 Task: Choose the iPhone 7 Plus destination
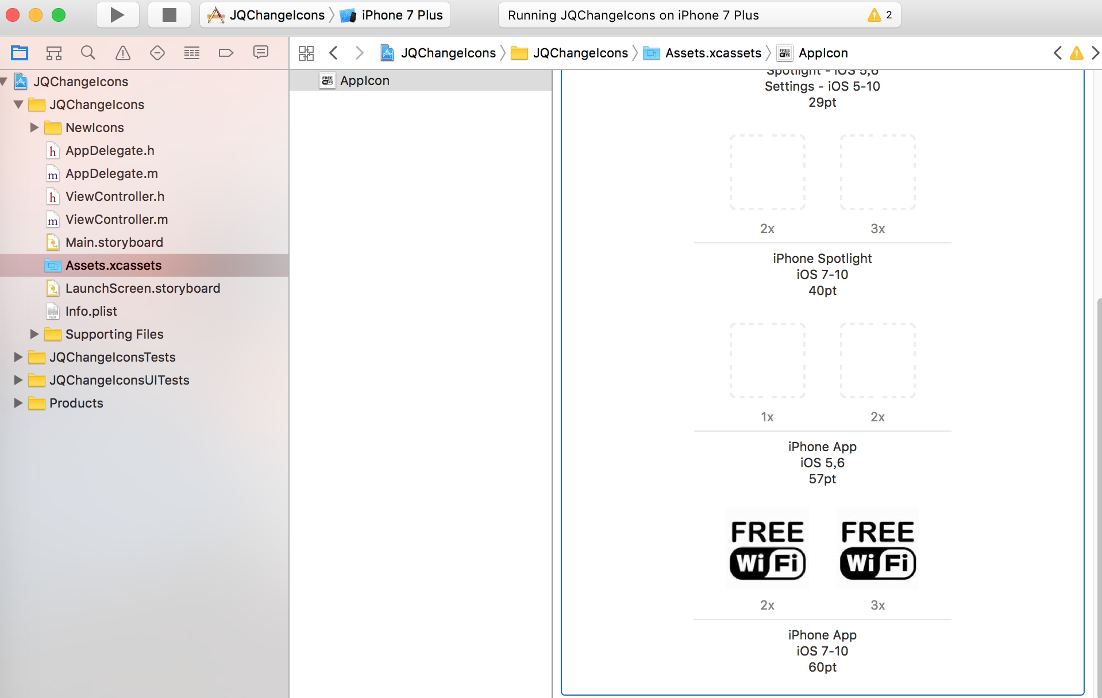coord(392,15)
